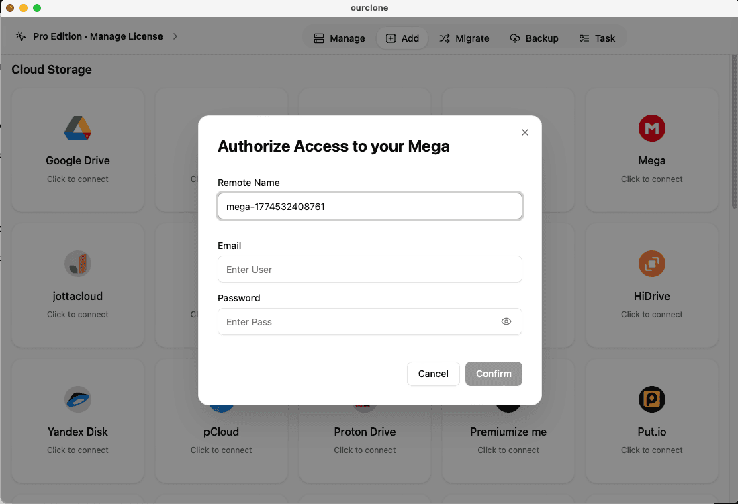This screenshot has width=738, height=504.
Task: Switch to the Manage tab
Action: [338, 38]
